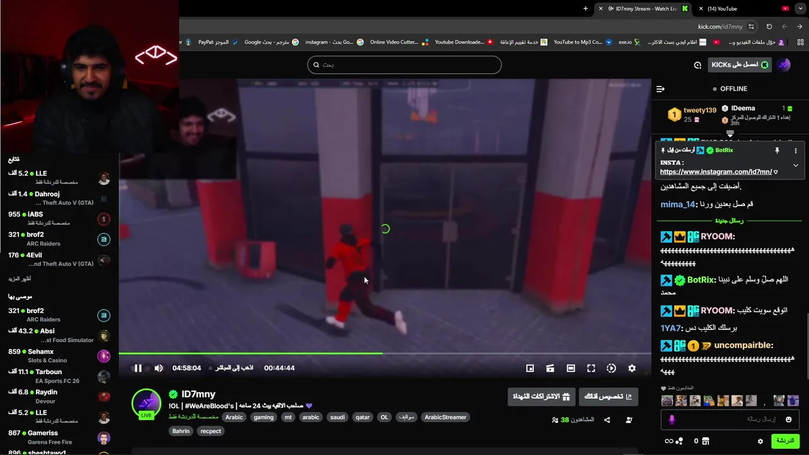
Task: Expand 'أظهر المزيد' in following list
Action: coord(20,279)
